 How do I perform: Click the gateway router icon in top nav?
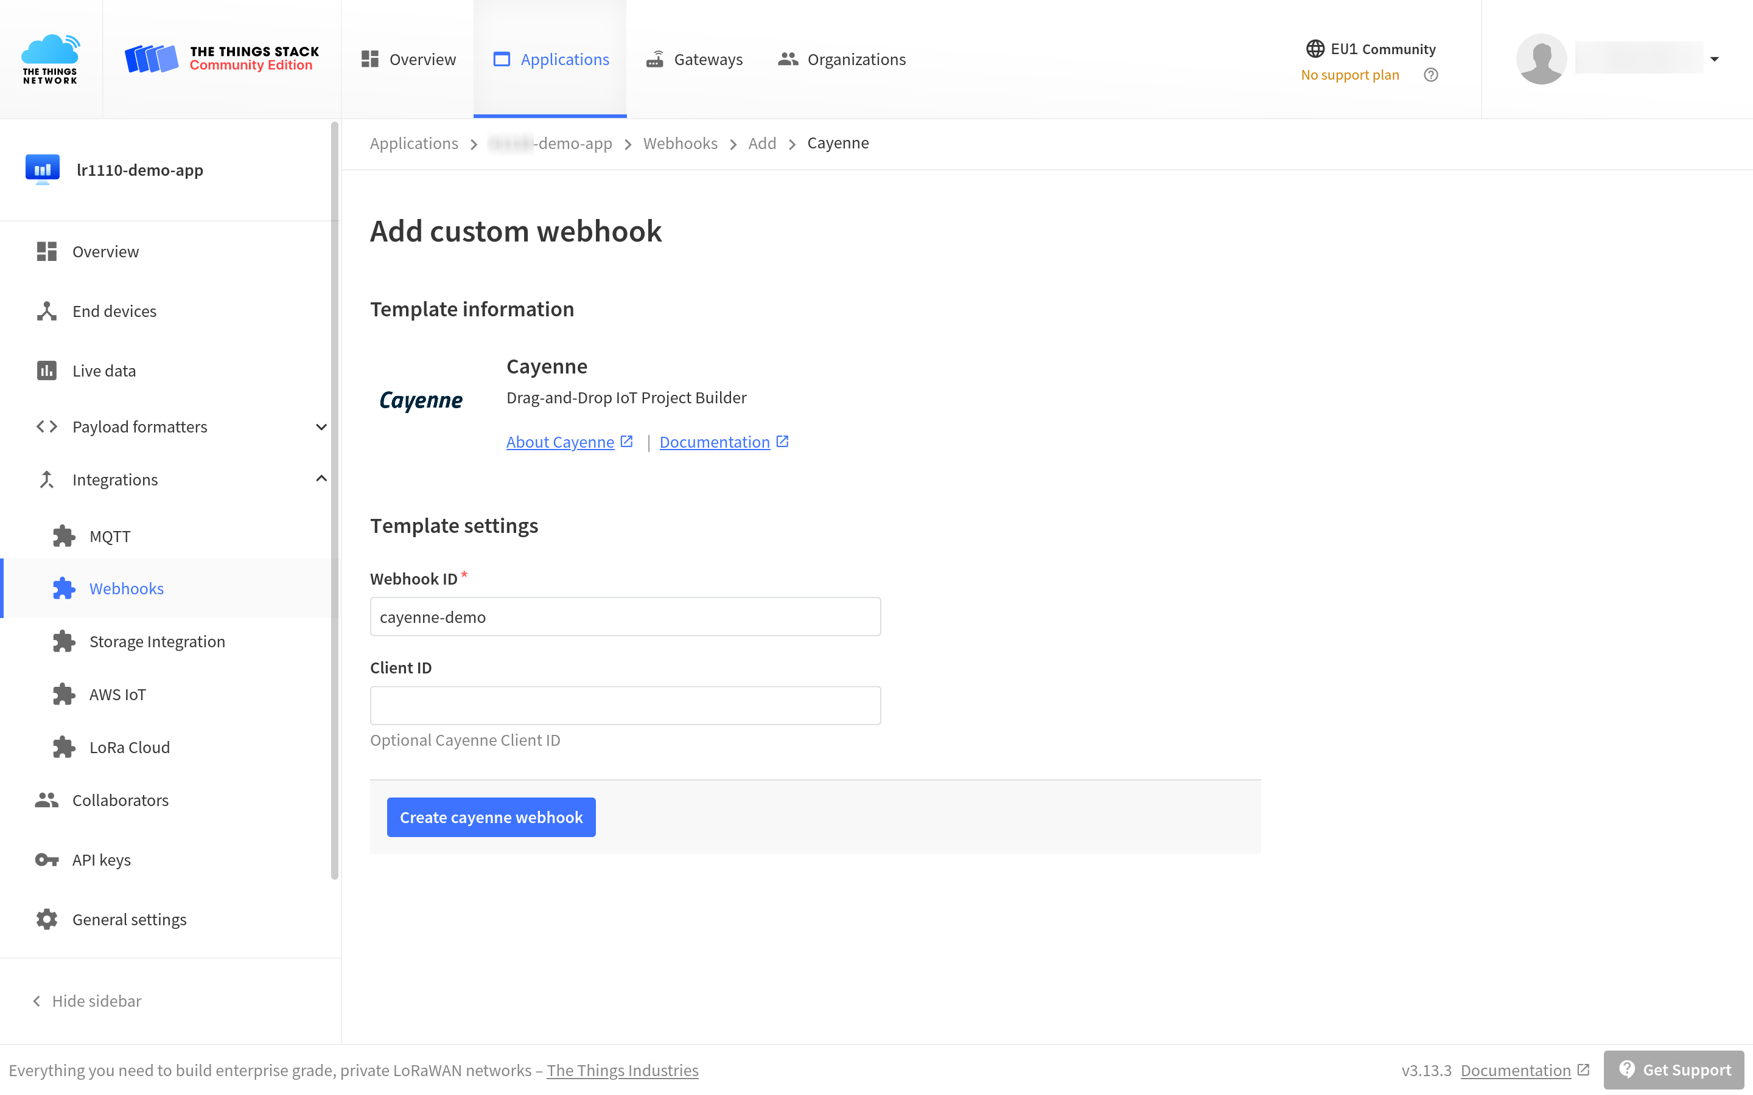[655, 60]
